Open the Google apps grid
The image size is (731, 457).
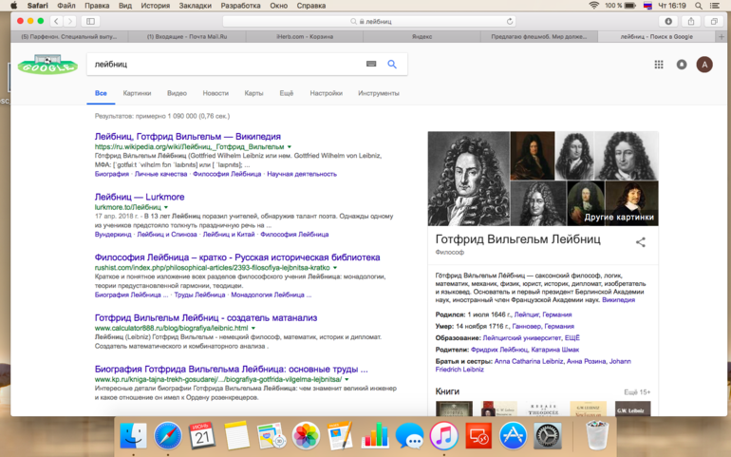pos(659,65)
